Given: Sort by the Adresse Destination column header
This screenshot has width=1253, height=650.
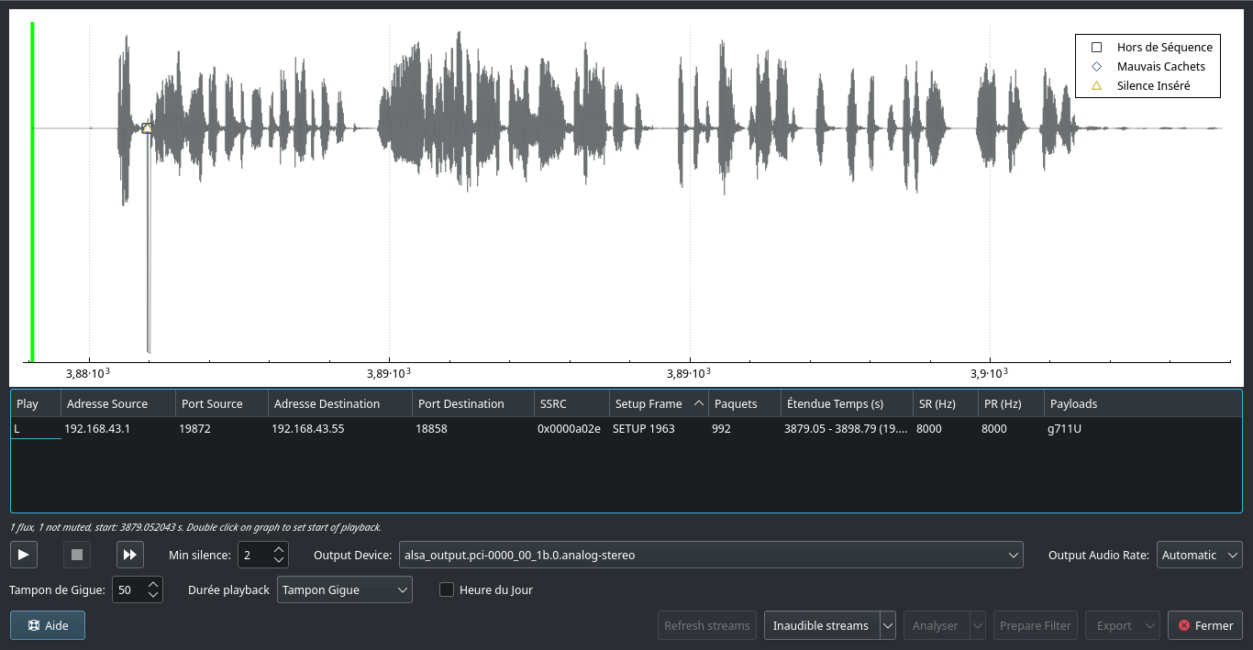Looking at the screenshot, I should 340,403.
